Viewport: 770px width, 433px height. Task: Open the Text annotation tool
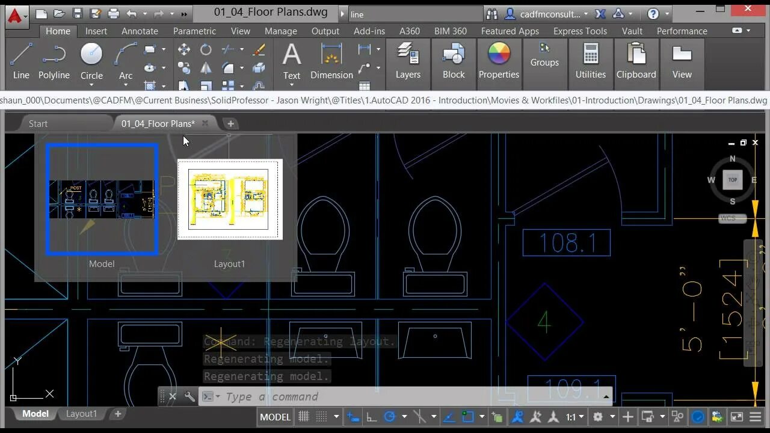click(x=292, y=61)
